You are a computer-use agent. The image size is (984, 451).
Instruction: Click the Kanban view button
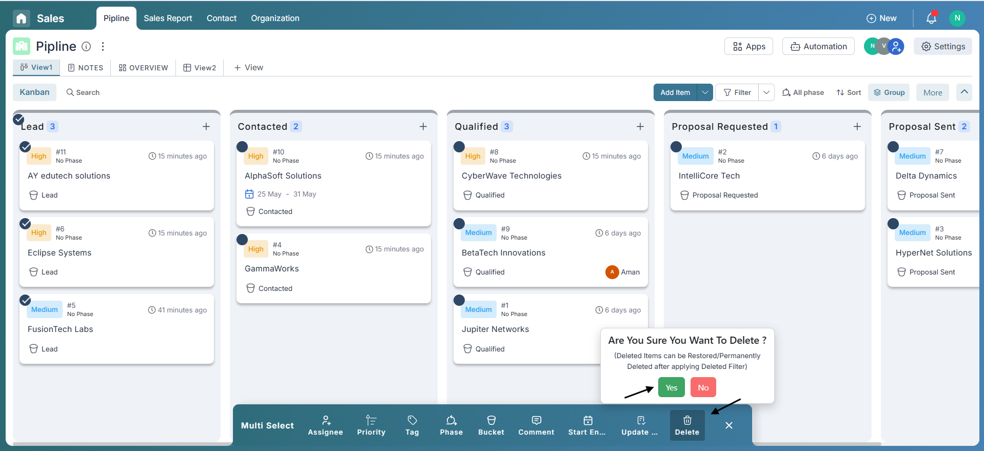pyautogui.click(x=34, y=92)
